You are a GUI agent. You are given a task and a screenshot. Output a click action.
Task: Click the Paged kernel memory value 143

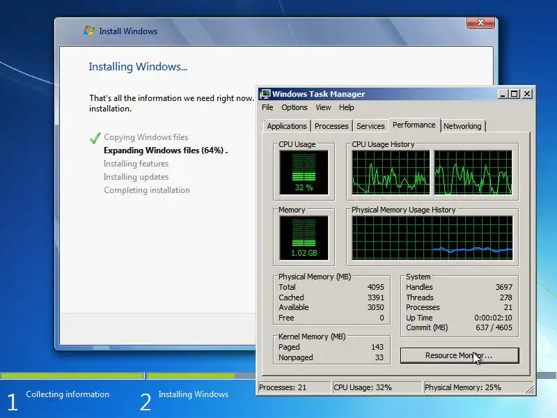[x=377, y=347]
